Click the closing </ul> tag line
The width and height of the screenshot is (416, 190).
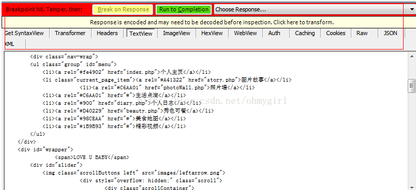(x=38, y=134)
